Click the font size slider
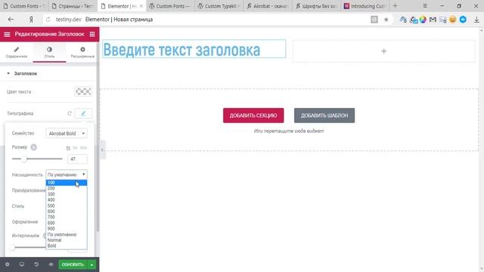The width and height of the screenshot is (484, 272). [x=37, y=159]
